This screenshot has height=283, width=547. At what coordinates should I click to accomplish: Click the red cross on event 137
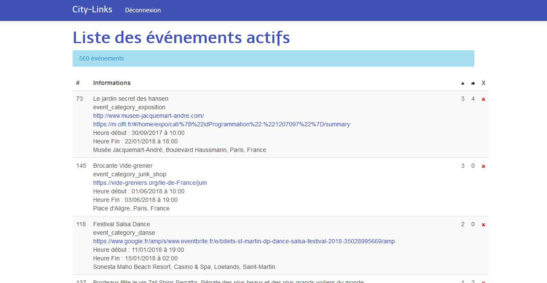pos(483,281)
